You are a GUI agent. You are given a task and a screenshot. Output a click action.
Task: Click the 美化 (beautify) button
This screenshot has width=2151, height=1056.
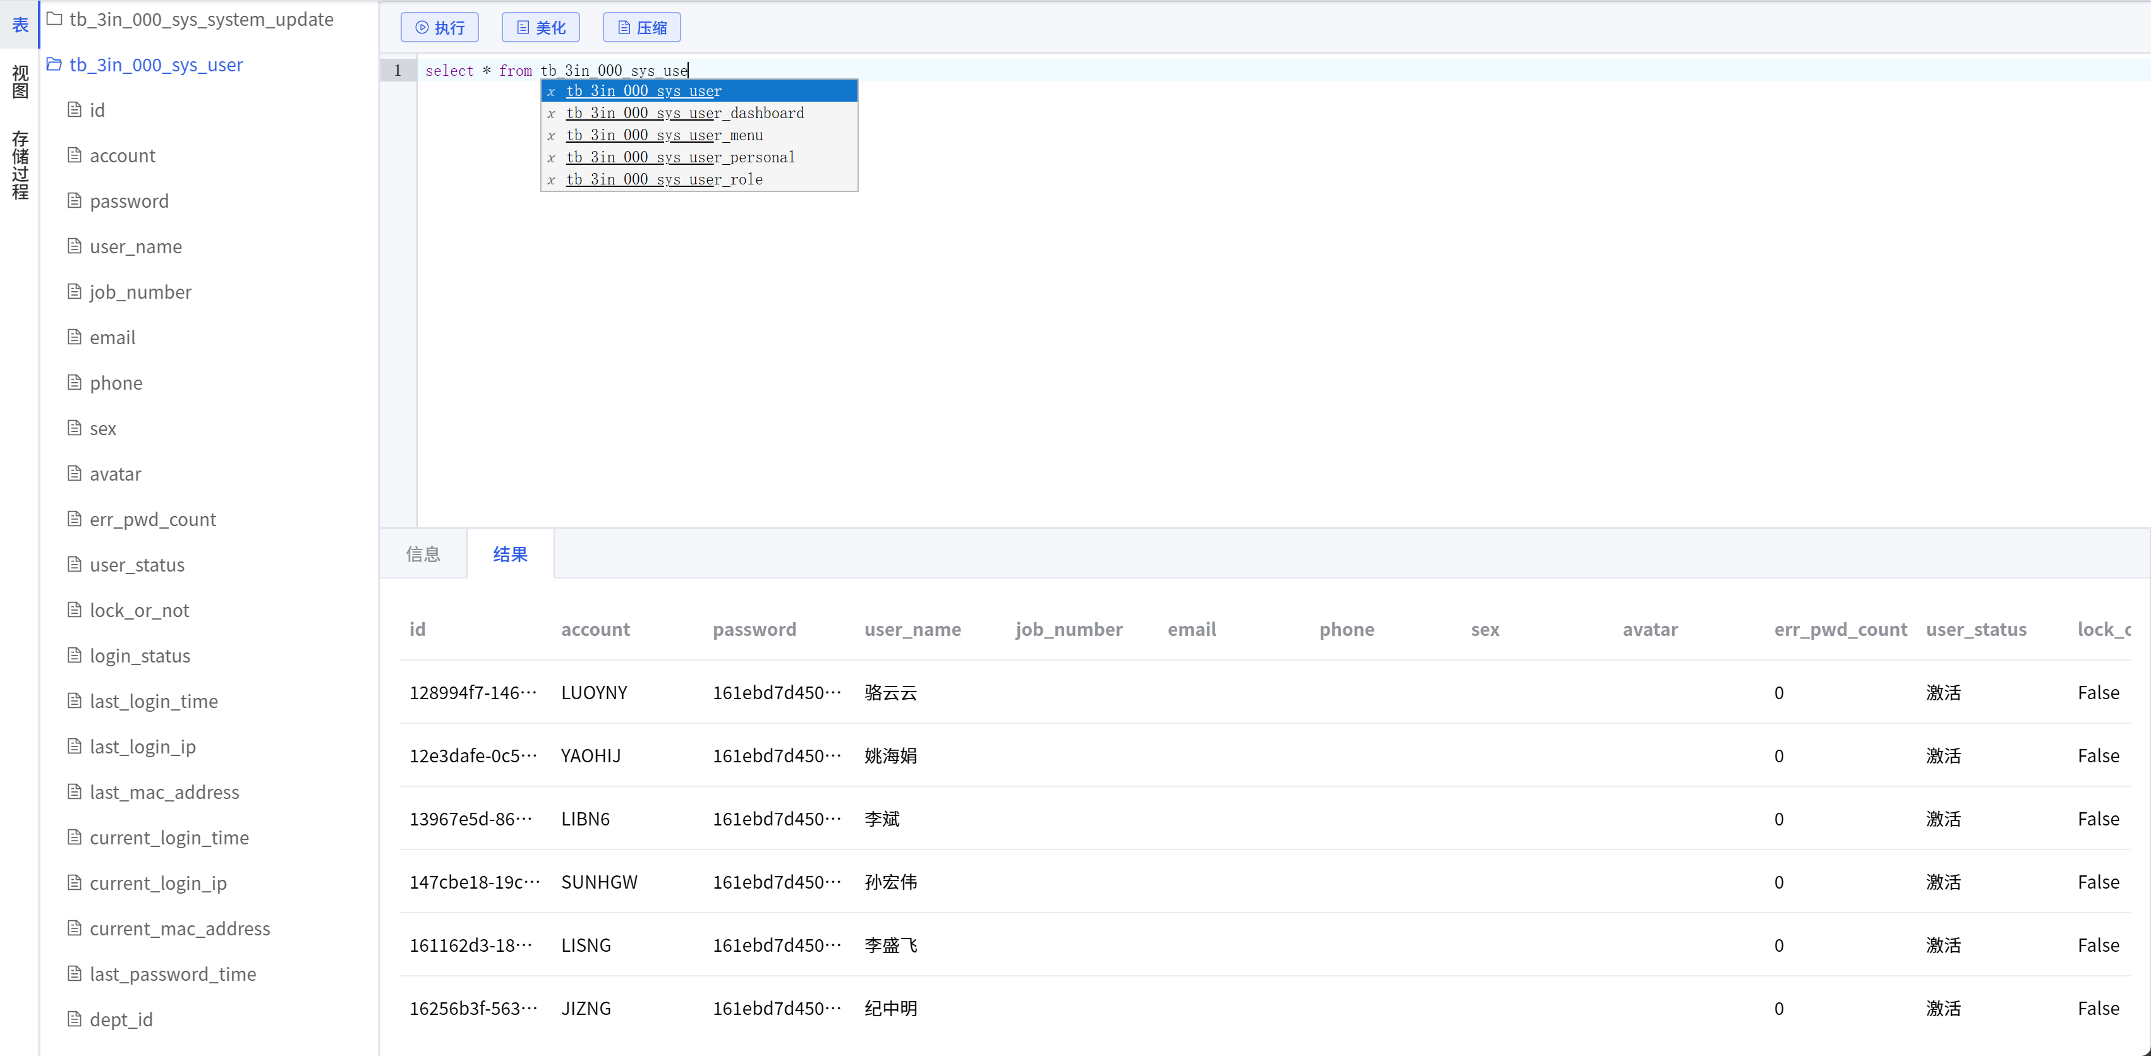(540, 28)
